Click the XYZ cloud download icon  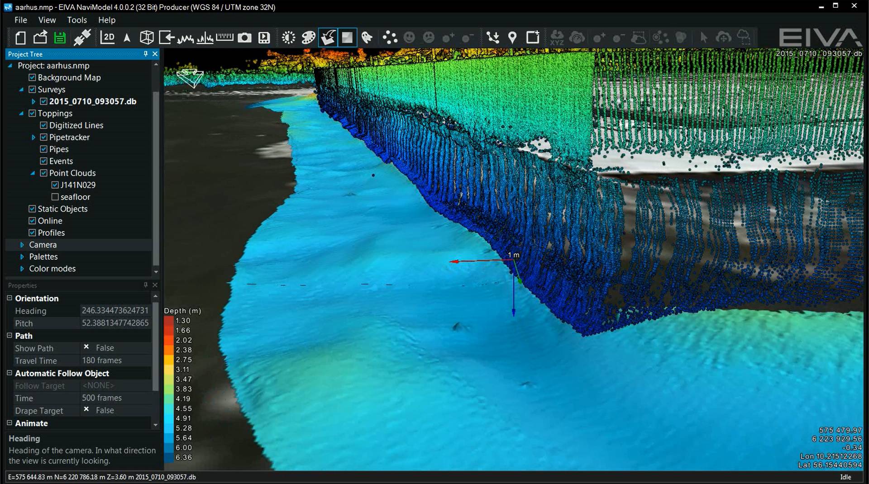click(x=557, y=38)
